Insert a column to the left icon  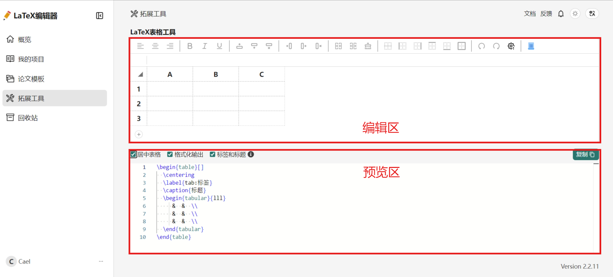pos(289,46)
